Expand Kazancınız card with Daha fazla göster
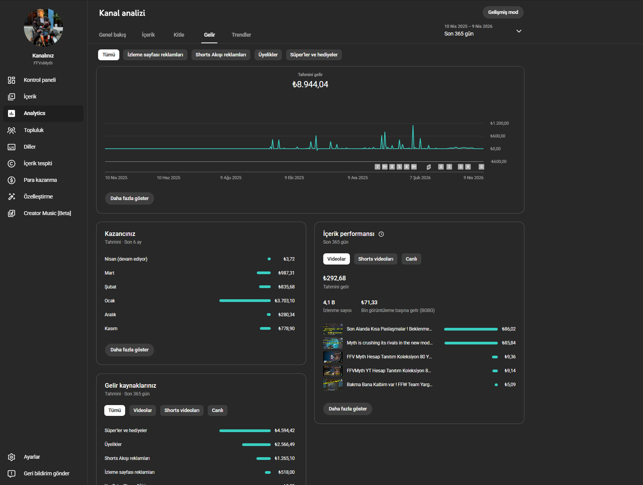 point(129,350)
